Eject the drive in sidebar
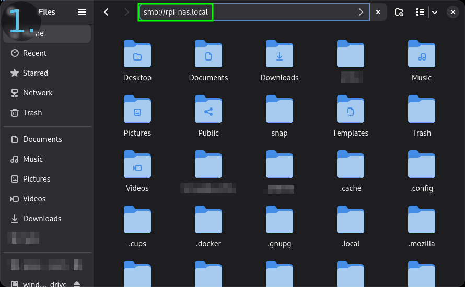465x287 pixels. pyautogui.click(x=77, y=284)
